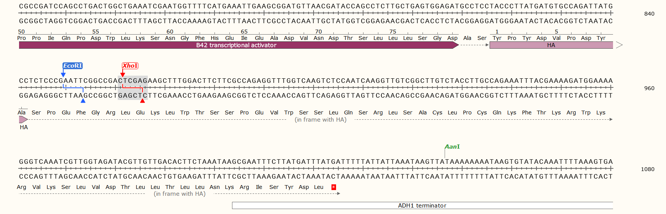The width and height of the screenshot is (666, 214).
Task: Select the ADH1 terminator feature box
Action: (422, 206)
